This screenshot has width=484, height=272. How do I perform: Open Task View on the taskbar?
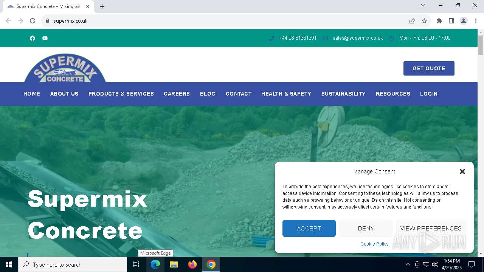(136, 264)
